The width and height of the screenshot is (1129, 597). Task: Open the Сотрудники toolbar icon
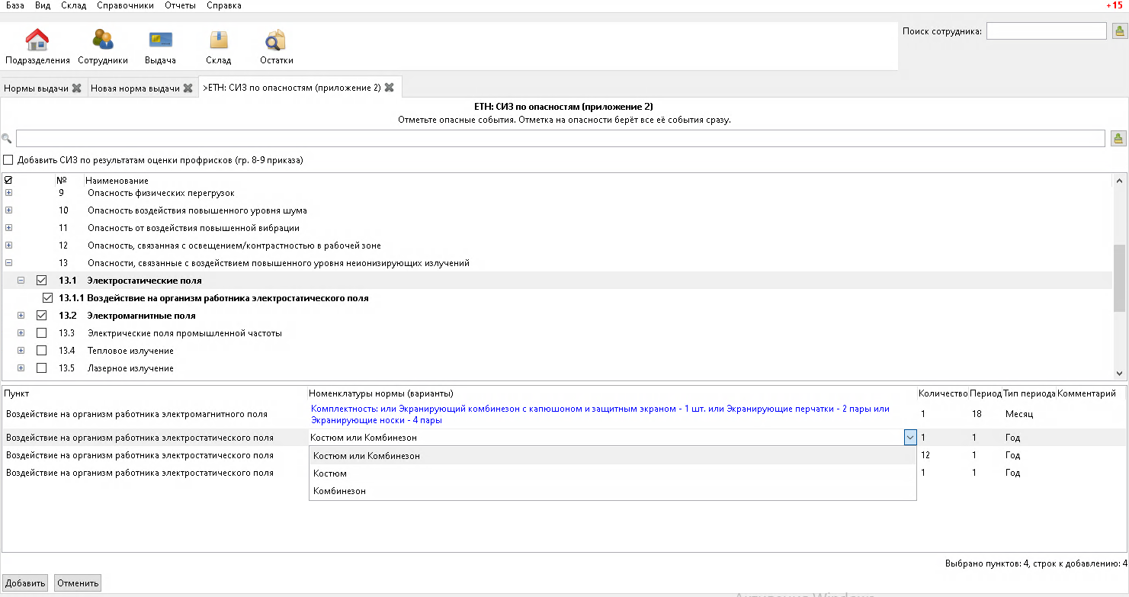click(103, 47)
